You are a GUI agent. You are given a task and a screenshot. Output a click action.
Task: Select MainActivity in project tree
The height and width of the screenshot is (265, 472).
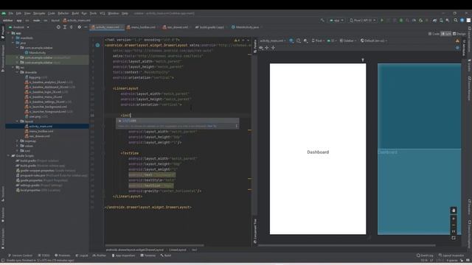tap(38, 52)
